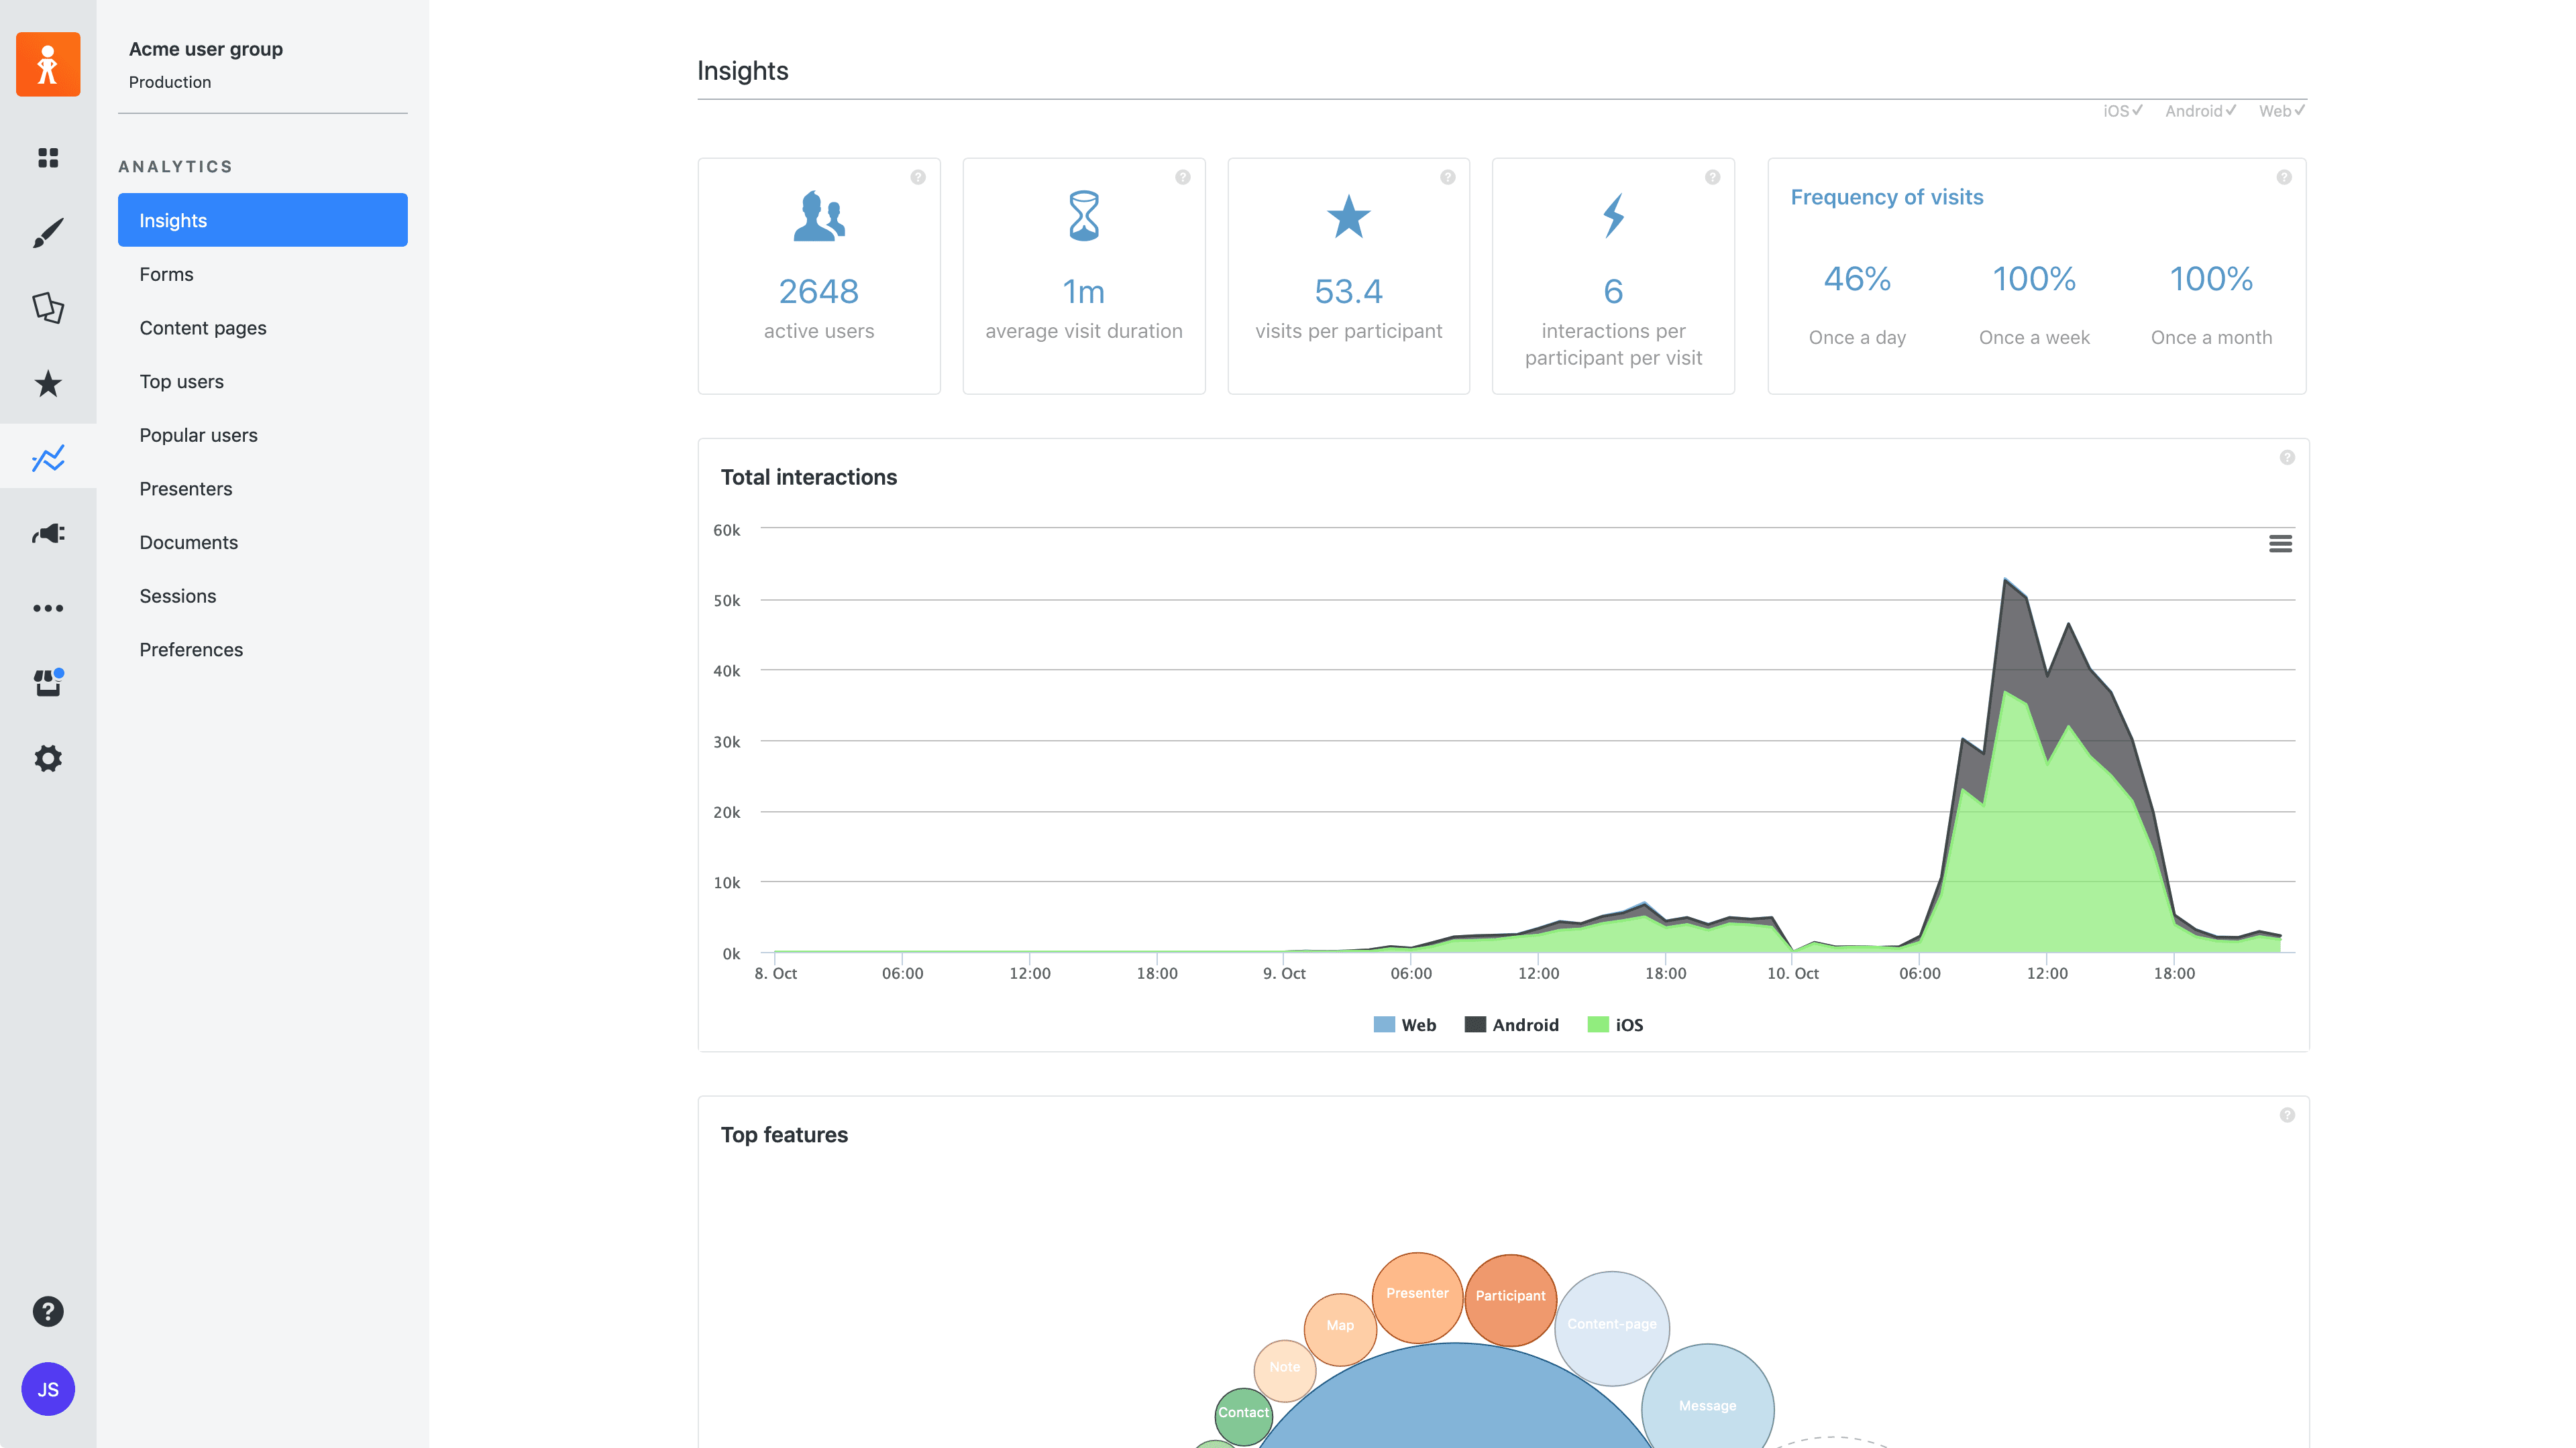The image size is (2576, 1448).
Task: Go to Top users analytics page
Action: [x=181, y=381]
